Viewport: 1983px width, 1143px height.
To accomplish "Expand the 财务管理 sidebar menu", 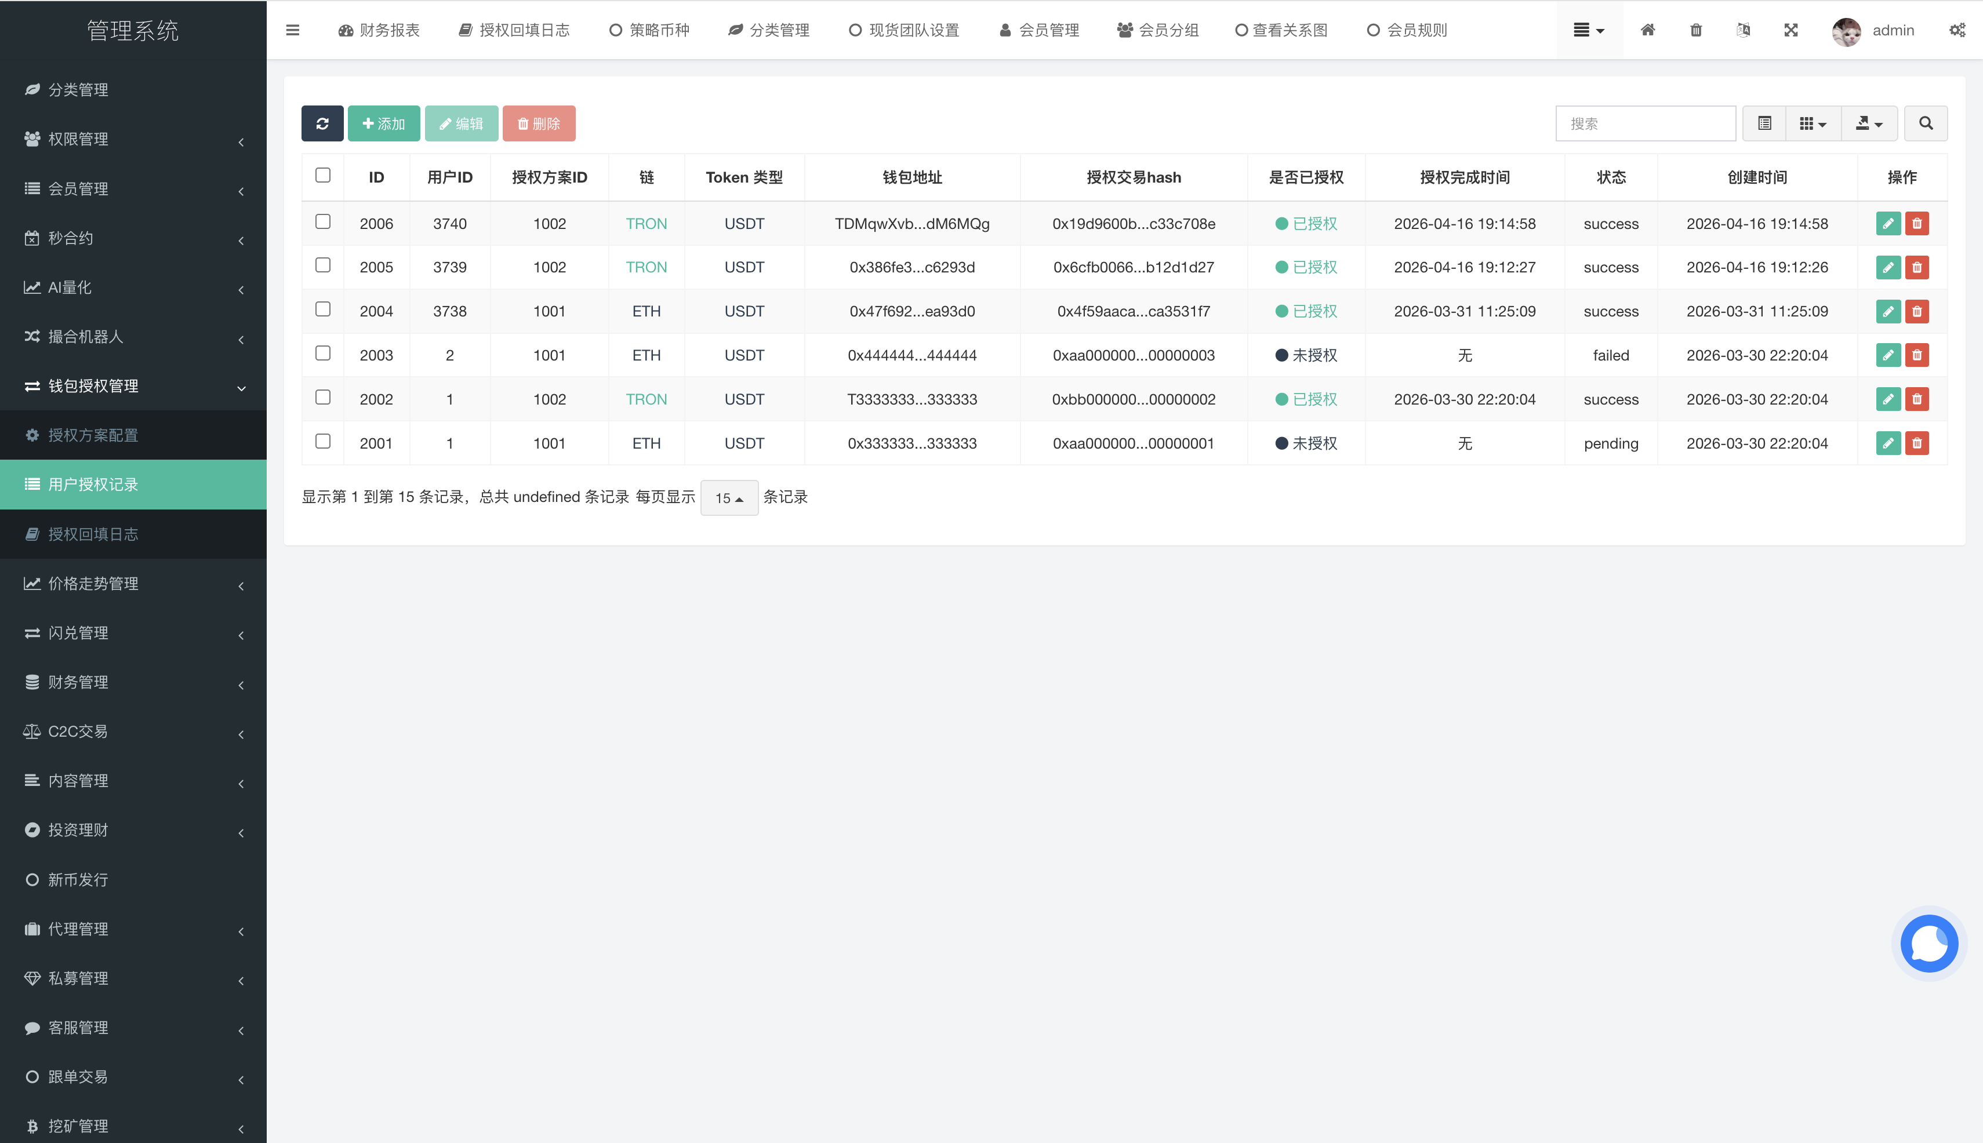I will (x=78, y=682).
